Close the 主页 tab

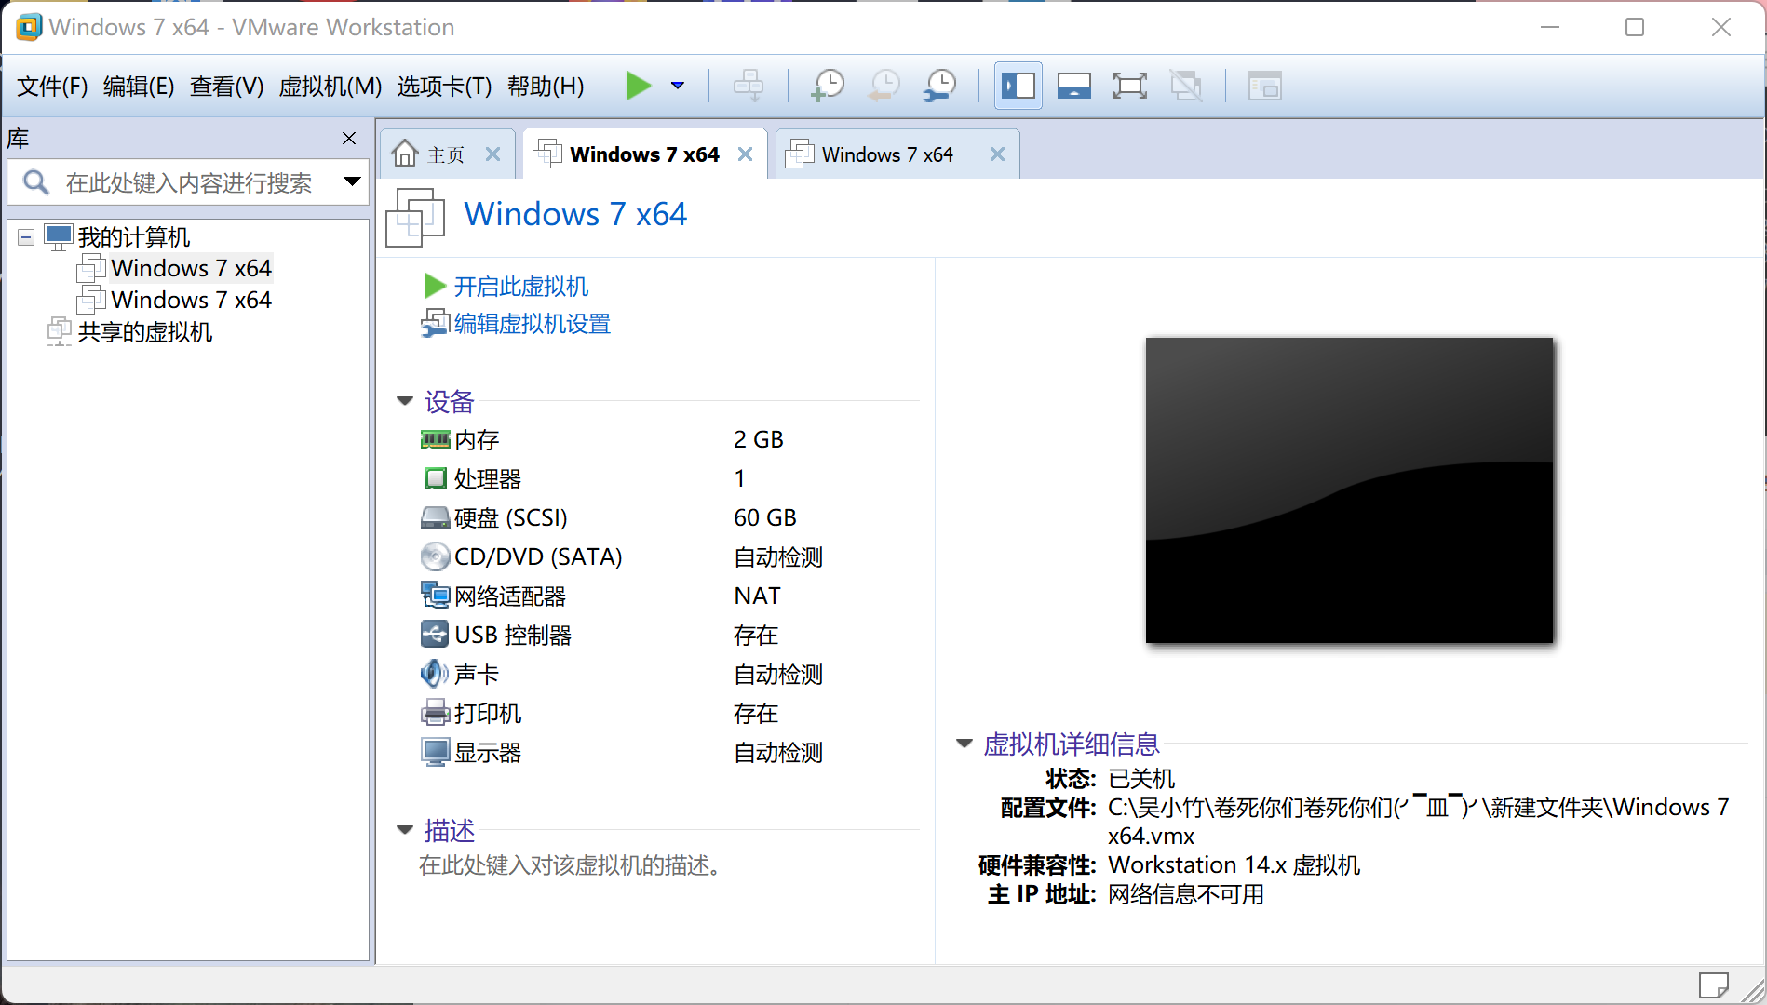click(493, 154)
